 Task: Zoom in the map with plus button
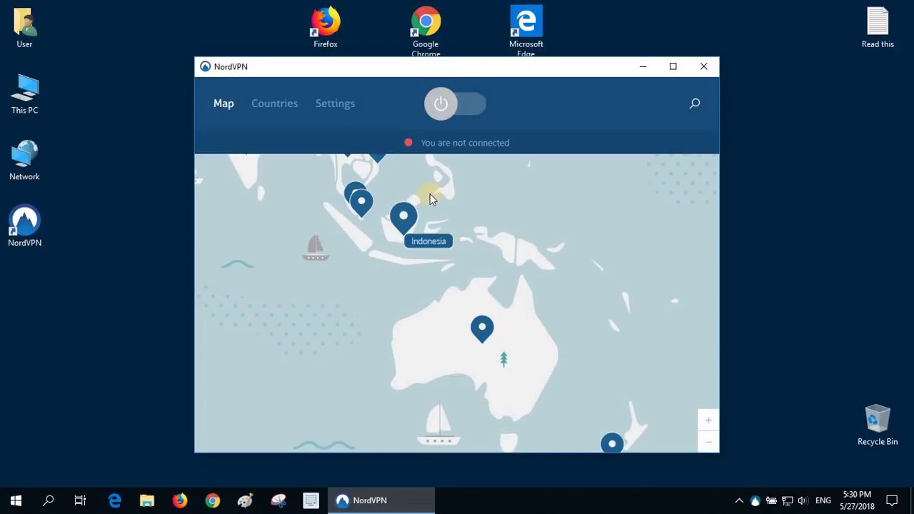708,420
